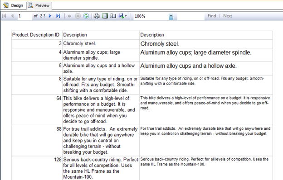Refresh the report preview

click(86, 16)
